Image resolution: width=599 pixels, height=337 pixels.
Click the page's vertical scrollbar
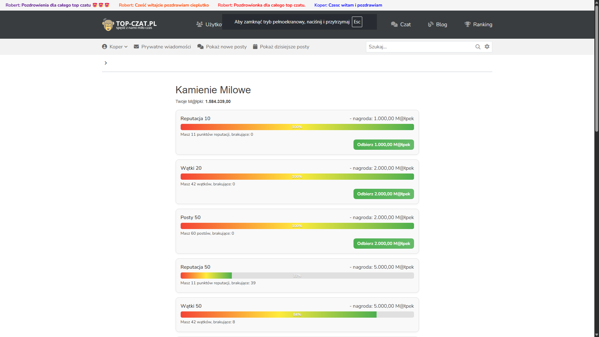point(597,69)
